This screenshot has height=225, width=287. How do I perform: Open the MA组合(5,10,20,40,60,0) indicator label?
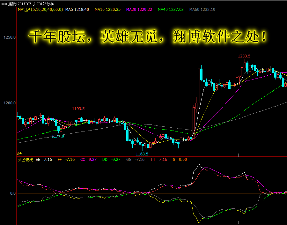(40, 10)
